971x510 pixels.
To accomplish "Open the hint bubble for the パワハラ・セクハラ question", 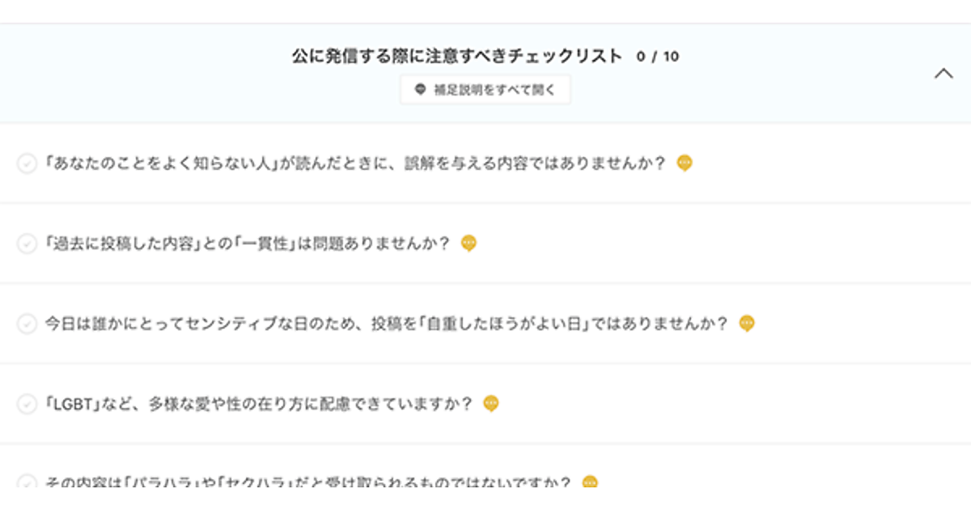I will pos(591,482).
